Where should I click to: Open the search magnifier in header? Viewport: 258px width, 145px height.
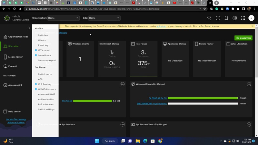[209, 18]
